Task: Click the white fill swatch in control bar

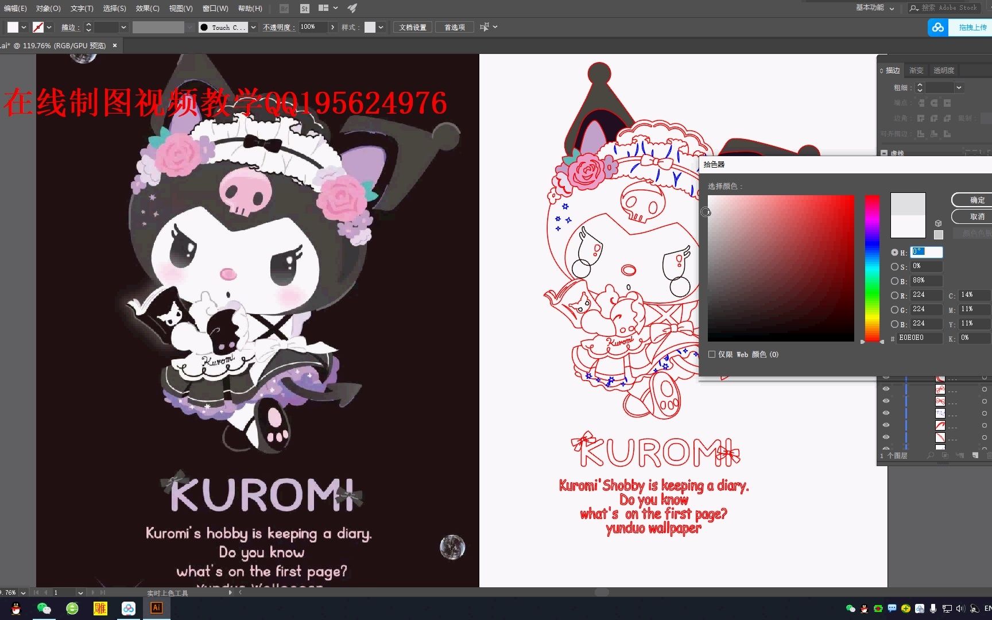Action: point(13,27)
